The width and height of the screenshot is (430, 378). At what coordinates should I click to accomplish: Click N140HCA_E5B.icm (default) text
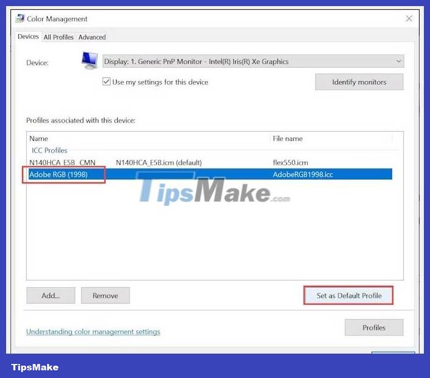(159, 163)
